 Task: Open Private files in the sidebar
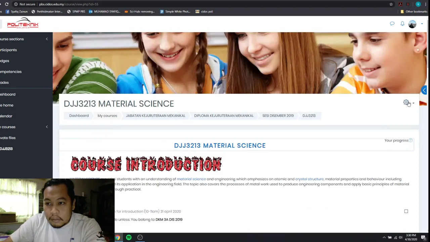click(x=8, y=138)
